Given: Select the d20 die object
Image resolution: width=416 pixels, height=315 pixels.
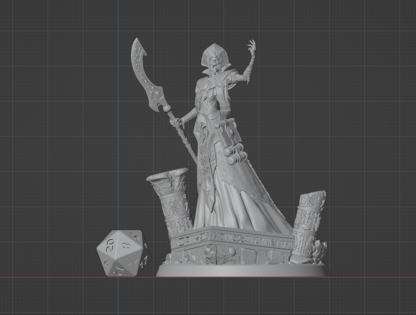Looking at the screenshot, I should 124,253.
